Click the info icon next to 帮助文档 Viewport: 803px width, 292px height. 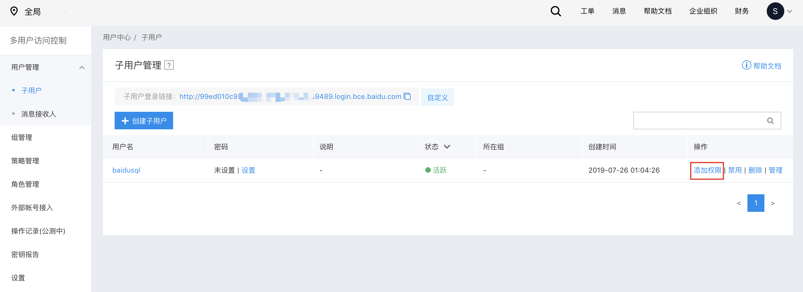pos(746,65)
